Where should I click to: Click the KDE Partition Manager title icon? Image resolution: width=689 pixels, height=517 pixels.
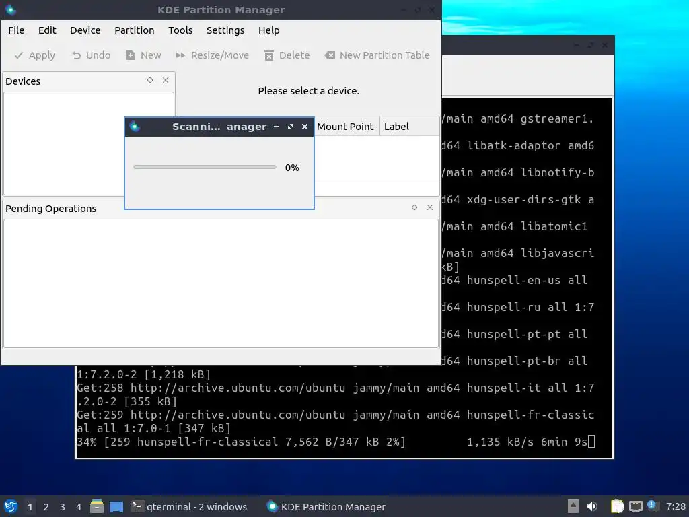tap(10, 9)
